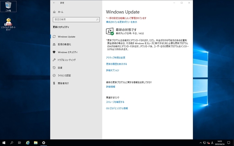
Task: Click the 更新とセキュリティ section header
Action: click(x=61, y=27)
